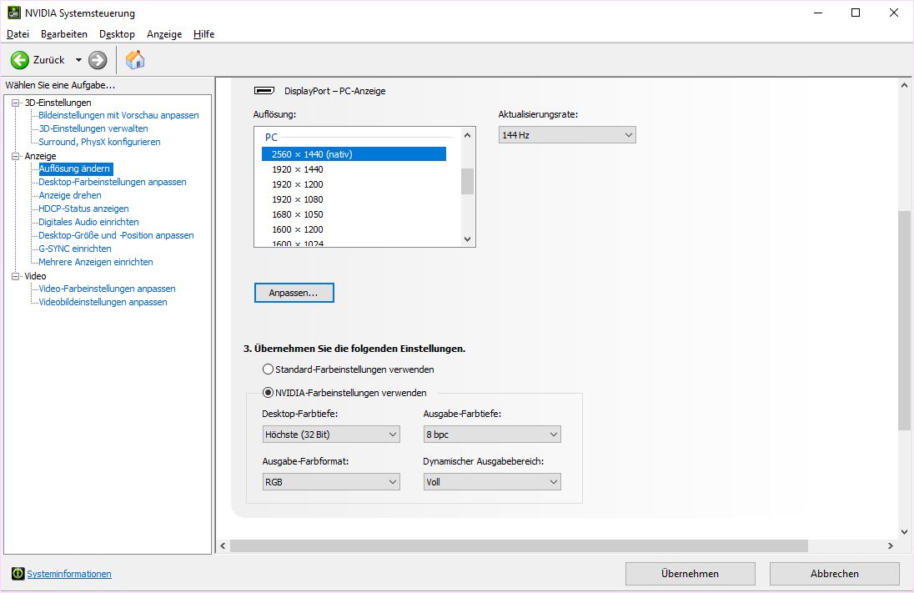Open Video-Farbeinstellungen anpassen
The width and height of the screenshot is (914, 593).
107,289
